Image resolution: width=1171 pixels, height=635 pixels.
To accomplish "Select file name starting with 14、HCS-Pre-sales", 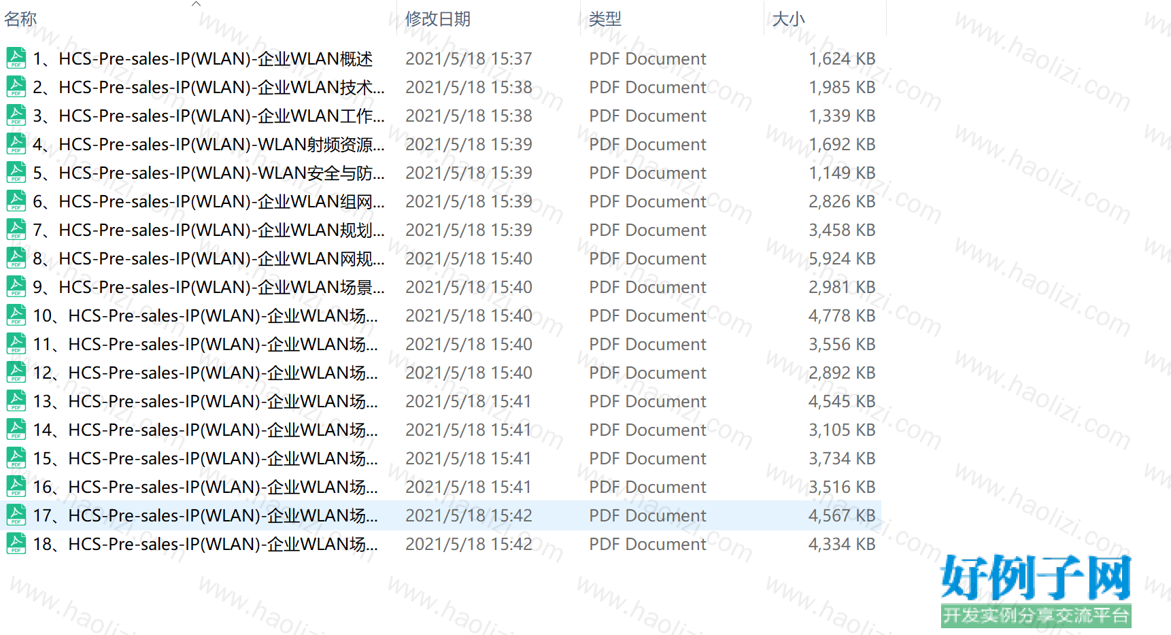I will pos(205,430).
